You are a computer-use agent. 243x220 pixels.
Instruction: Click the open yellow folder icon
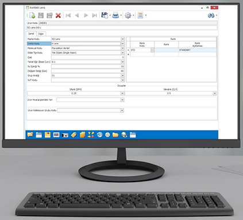115,135
